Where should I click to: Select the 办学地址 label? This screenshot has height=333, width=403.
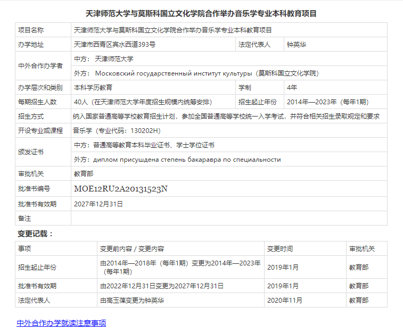click(31, 44)
